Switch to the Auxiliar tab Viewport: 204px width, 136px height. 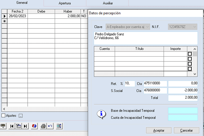click(108, 3)
